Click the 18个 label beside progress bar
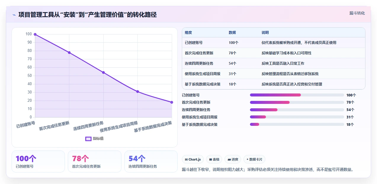This screenshot has height=184, width=377. click(350, 125)
